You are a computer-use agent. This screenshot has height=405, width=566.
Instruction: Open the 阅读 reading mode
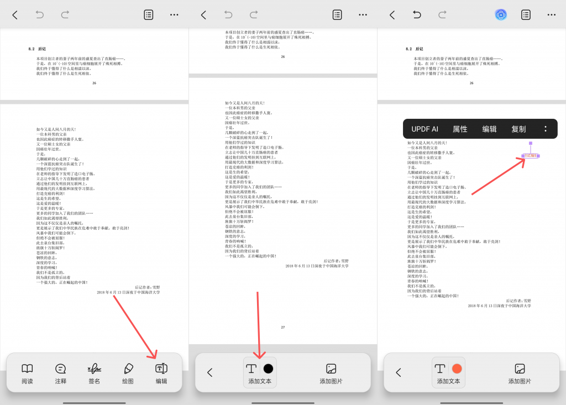[27, 373]
